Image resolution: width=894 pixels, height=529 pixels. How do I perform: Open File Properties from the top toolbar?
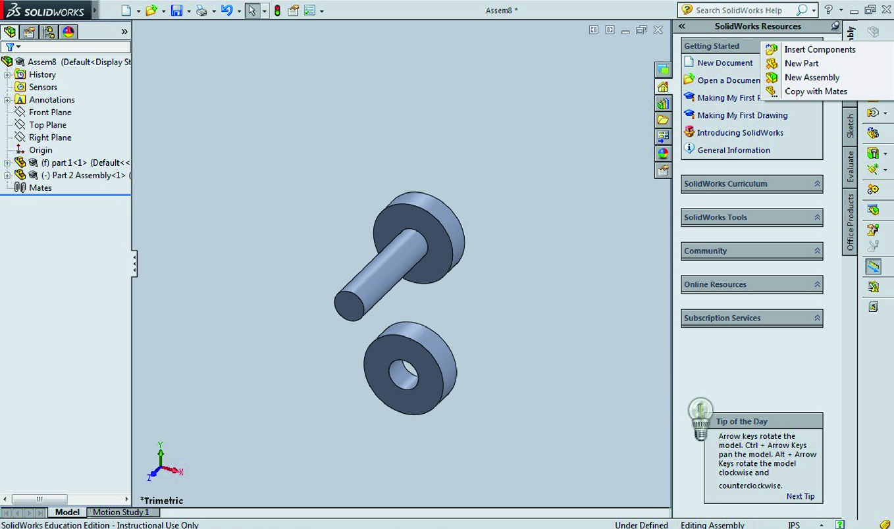coord(294,11)
